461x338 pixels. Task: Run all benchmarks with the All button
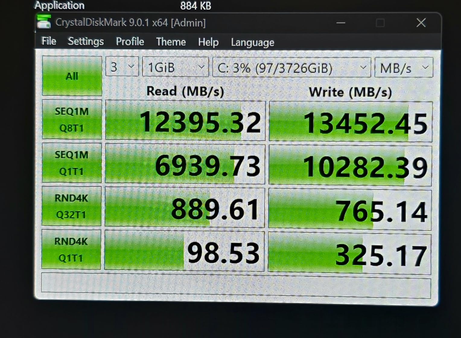point(72,76)
